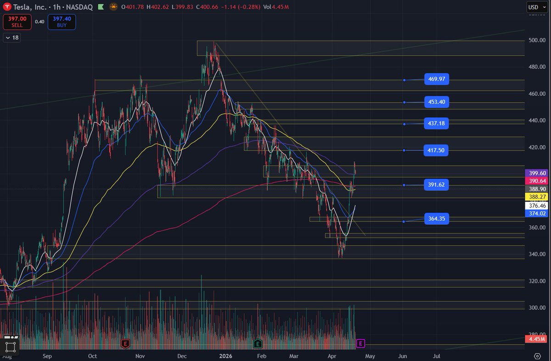The height and width of the screenshot is (361, 551).
Task: Click the May label on time axis
Action: [x=370, y=356]
